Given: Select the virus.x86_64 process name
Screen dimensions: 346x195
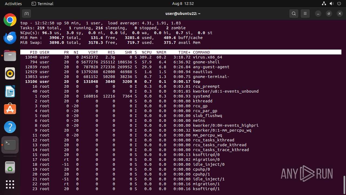Looking at the screenshot, I should point(207,57).
